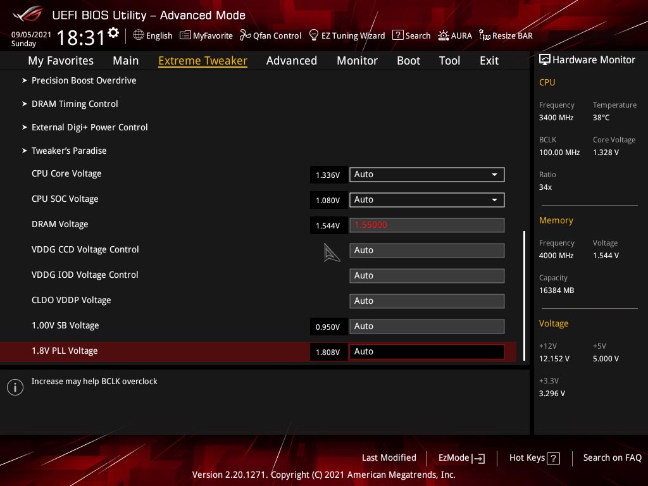
Task: Click the 16384 MB capacity value
Action: (556, 290)
